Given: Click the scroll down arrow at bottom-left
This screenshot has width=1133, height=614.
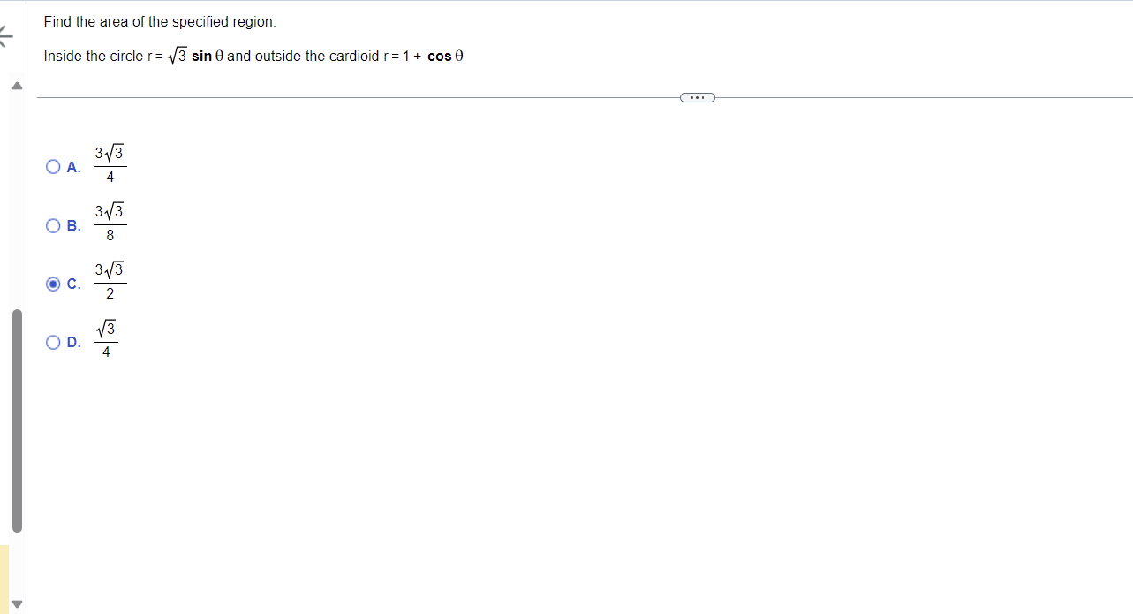Looking at the screenshot, I should coord(16,605).
